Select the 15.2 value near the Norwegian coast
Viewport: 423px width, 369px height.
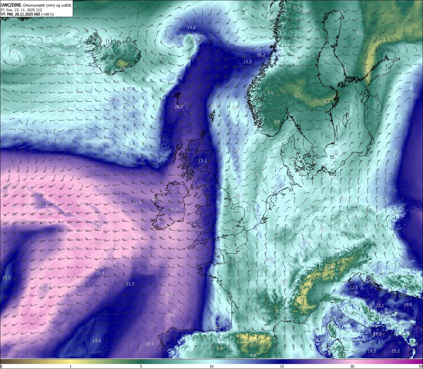261,55
